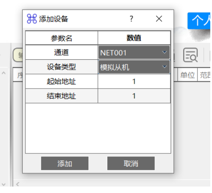Click the 单位 column header in the background table

point(188,75)
